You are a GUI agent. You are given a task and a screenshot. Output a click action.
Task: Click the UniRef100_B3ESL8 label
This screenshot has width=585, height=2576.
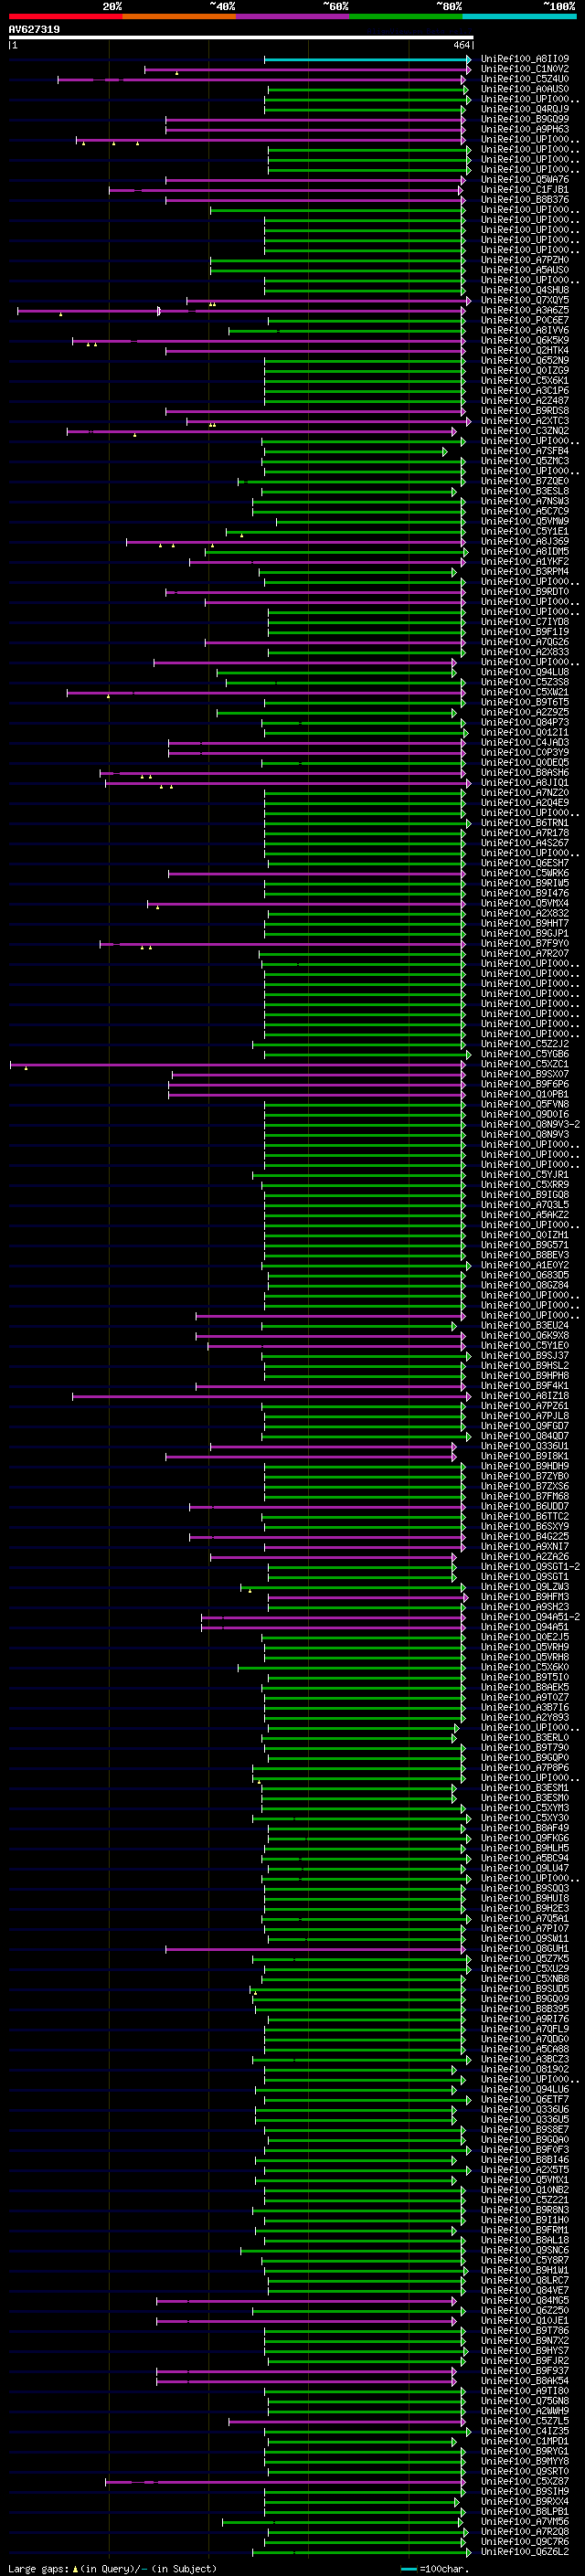pos(524,492)
